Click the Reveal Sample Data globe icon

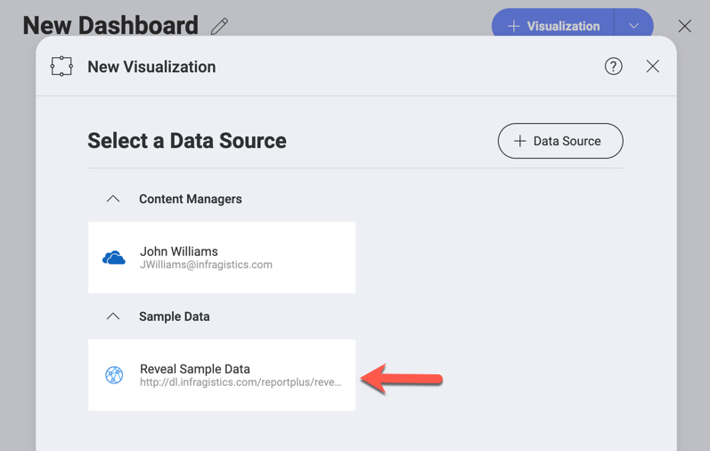tap(114, 375)
